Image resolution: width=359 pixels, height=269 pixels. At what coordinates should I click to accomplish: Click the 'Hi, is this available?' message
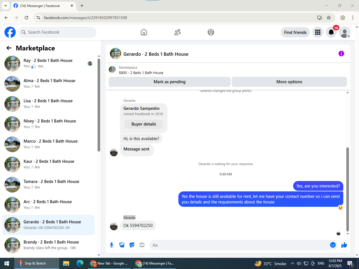(x=141, y=139)
